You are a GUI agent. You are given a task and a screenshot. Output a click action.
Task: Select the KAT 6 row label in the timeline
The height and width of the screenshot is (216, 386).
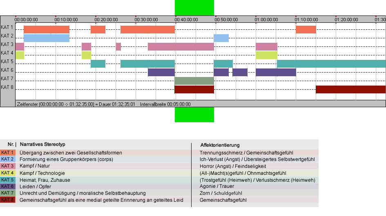(x=7, y=70)
